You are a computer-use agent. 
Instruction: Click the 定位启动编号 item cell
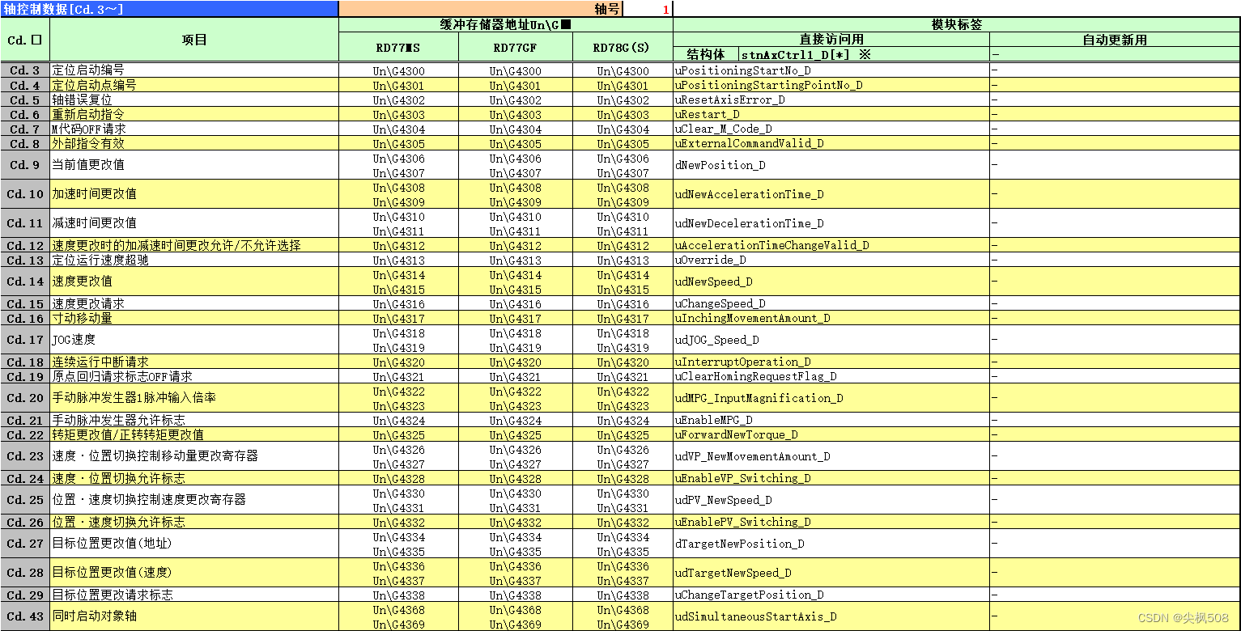[194, 70]
